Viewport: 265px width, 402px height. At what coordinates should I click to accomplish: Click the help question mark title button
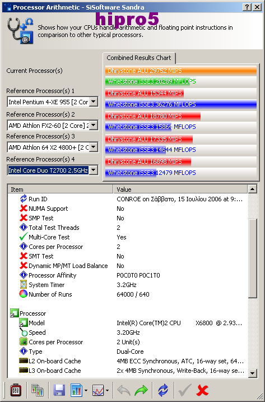point(247,7)
